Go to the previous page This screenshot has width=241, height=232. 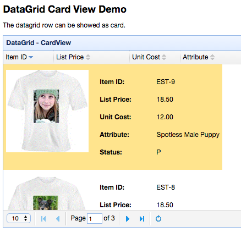pos(58,219)
